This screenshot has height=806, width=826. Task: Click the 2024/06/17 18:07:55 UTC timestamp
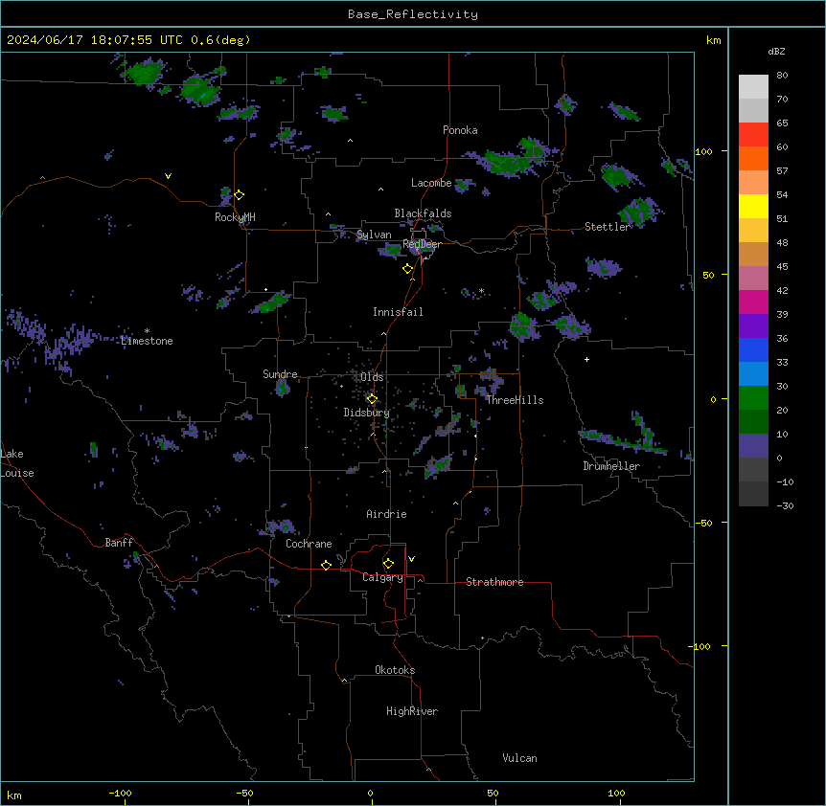95,40
